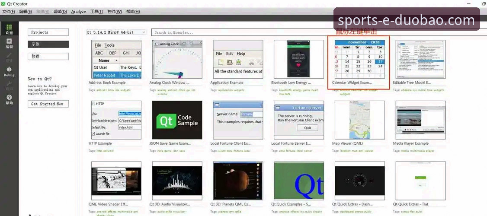Open the 构建(B) menu

42,12
